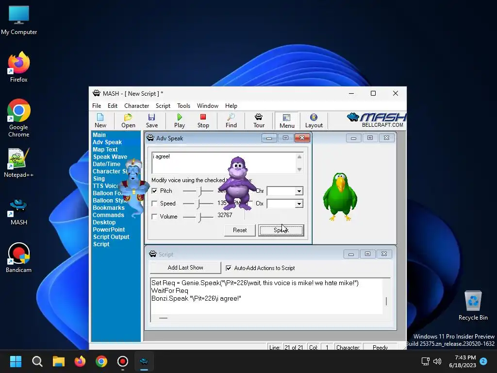Select Main in the sidebar
The height and width of the screenshot is (373, 497).
point(99,135)
